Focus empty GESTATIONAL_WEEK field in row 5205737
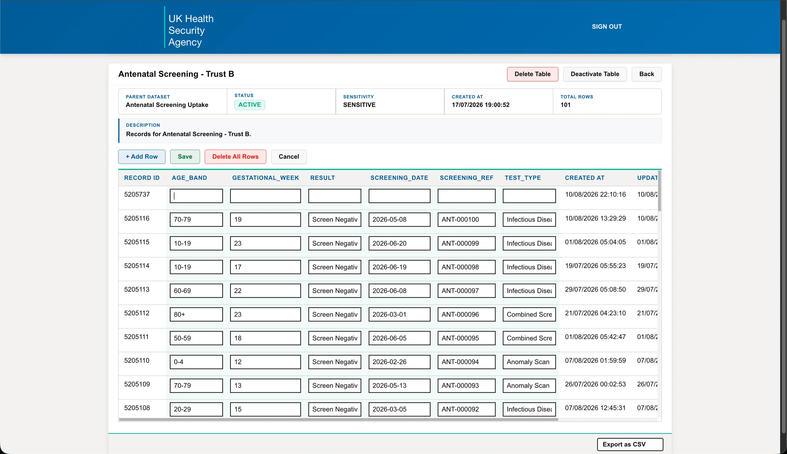 [265, 196]
